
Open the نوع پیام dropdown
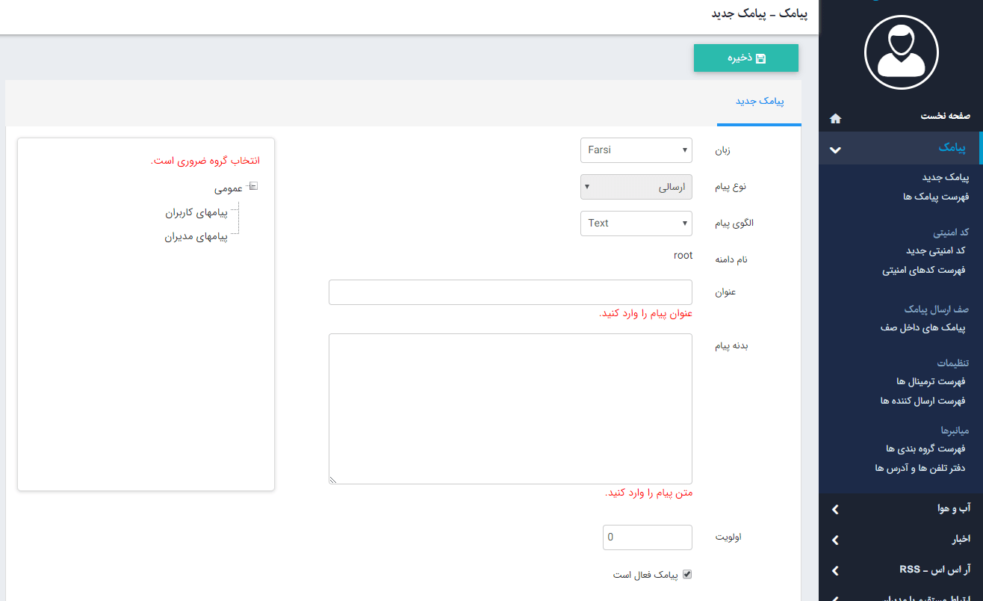[x=636, y=187]
